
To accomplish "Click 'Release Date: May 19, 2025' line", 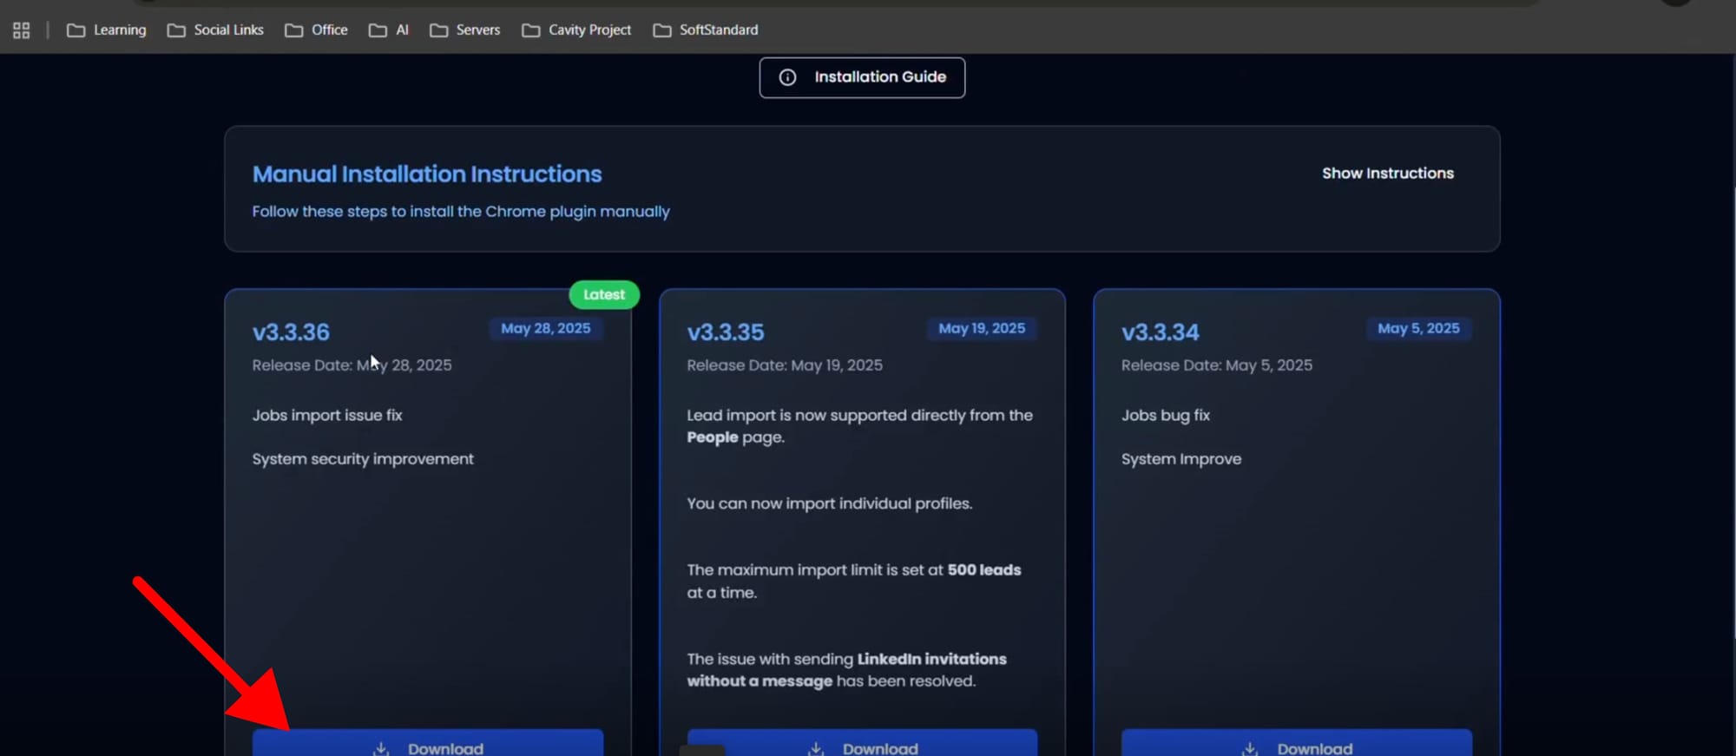I will point(785,365).
